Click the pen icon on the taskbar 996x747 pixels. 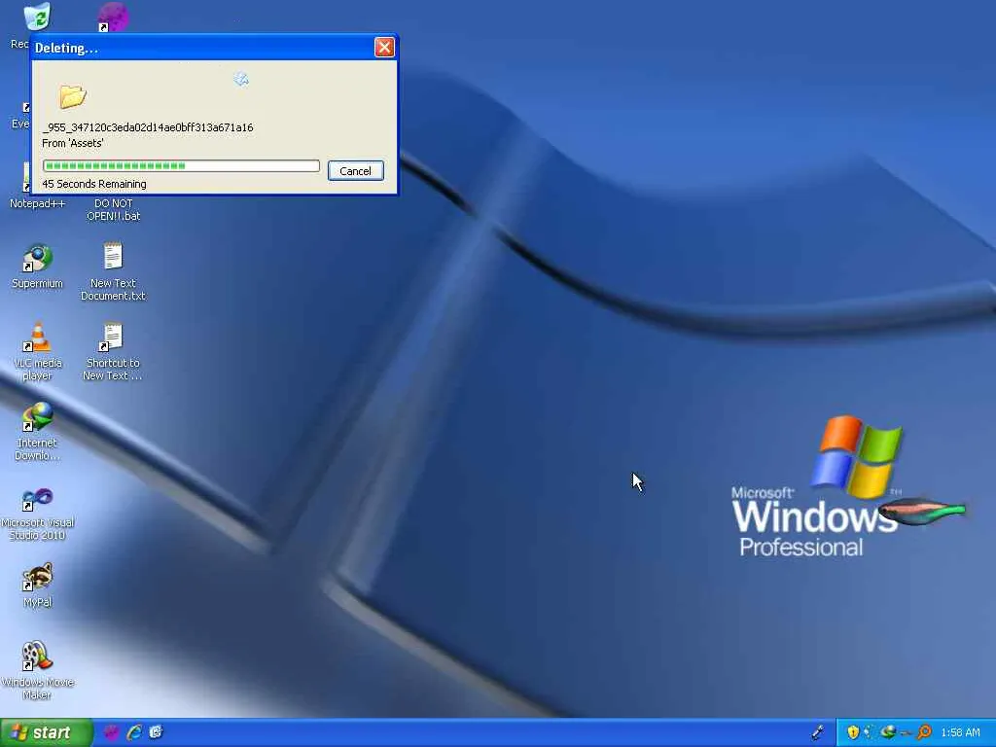(x=818, y=732)
